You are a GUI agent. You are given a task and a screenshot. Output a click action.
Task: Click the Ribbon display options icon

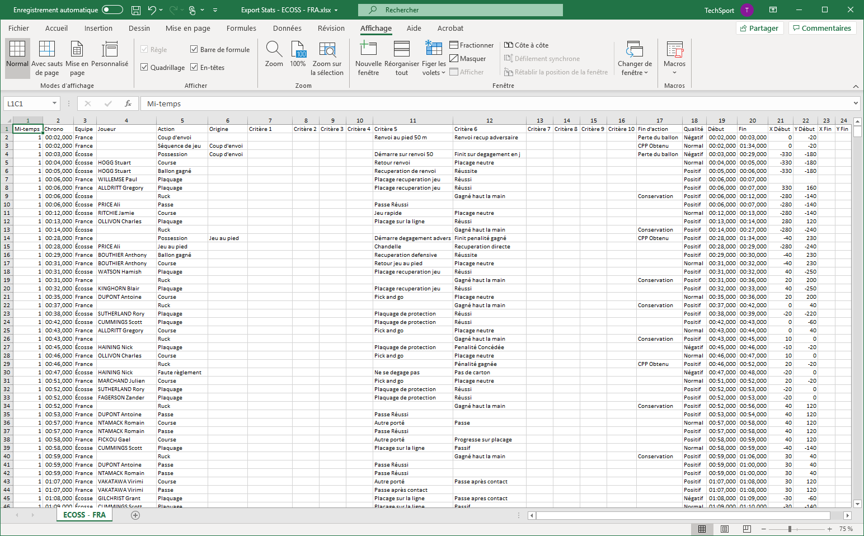[x=773, y=10]
